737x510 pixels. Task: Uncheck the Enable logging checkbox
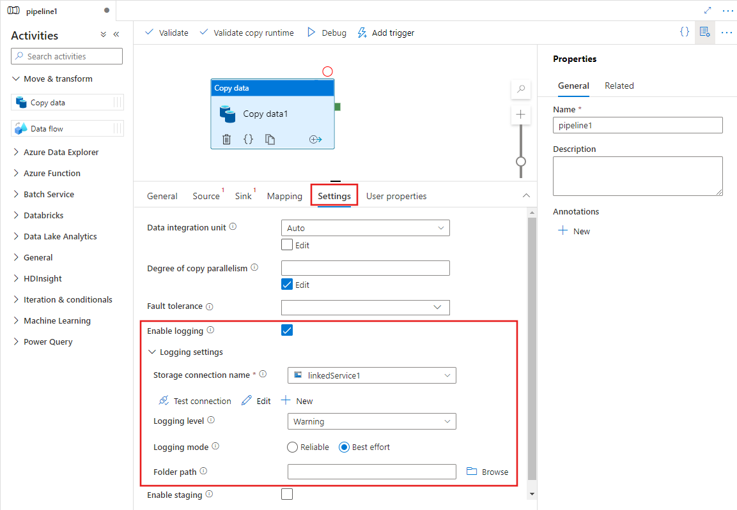(x=287, y=330)
